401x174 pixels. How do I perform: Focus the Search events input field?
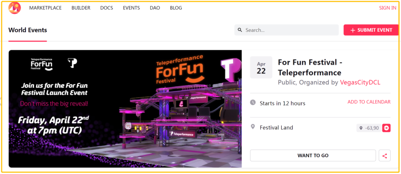286,30
